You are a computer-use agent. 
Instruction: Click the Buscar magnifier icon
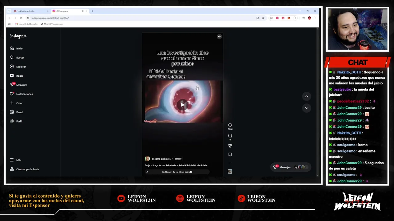[12, 57]
